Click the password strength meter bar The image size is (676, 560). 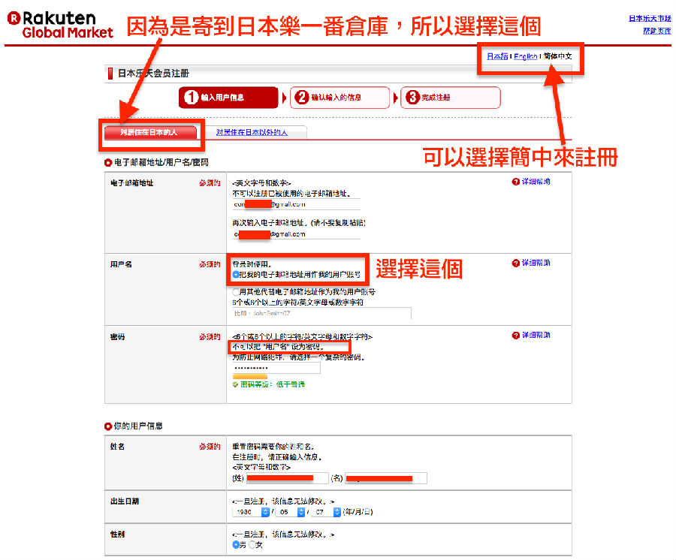coord(250,377)
